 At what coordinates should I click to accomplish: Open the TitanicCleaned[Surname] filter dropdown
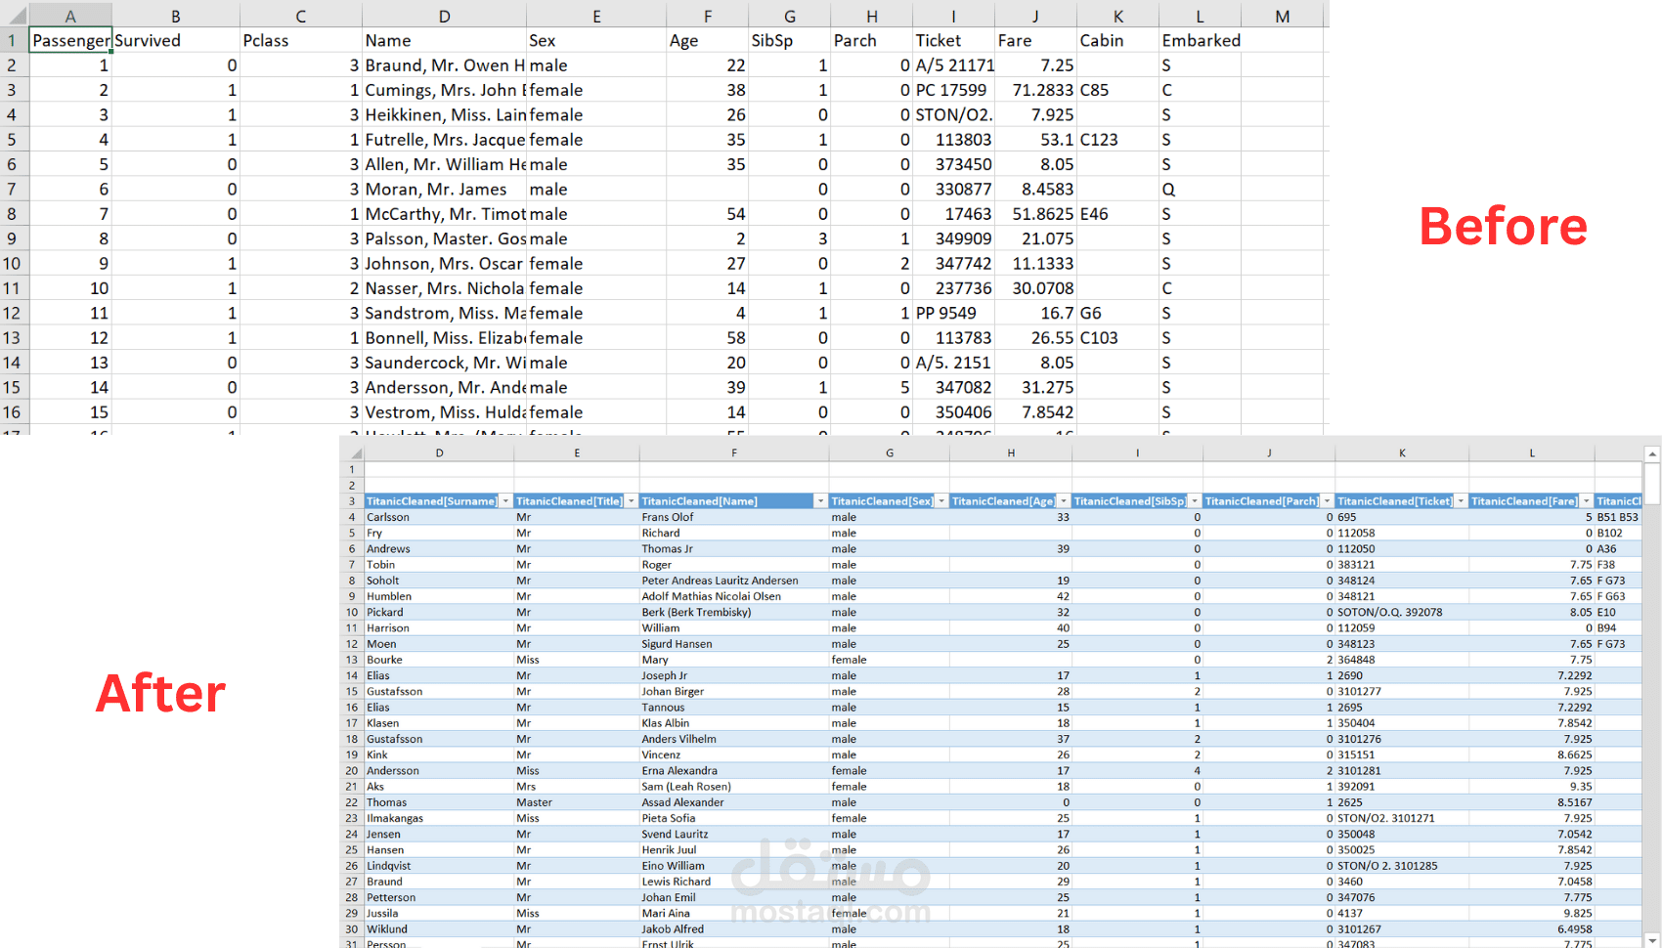[505, 501]
